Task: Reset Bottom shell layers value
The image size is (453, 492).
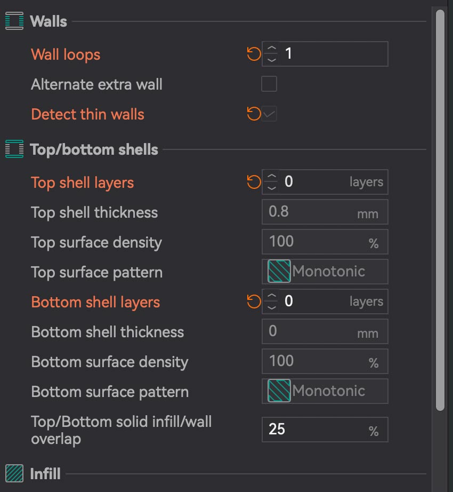Action: [x=254, y=301]
